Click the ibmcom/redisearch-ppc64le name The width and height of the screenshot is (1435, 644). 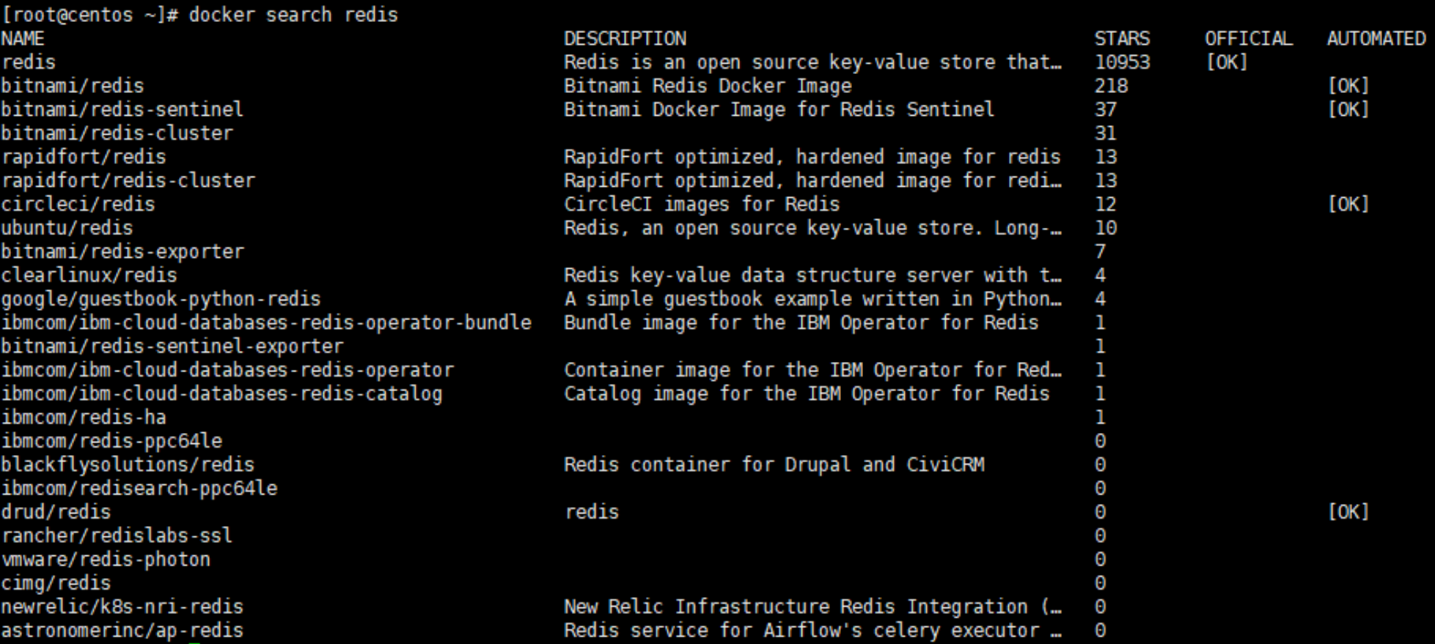click(139, 488)
